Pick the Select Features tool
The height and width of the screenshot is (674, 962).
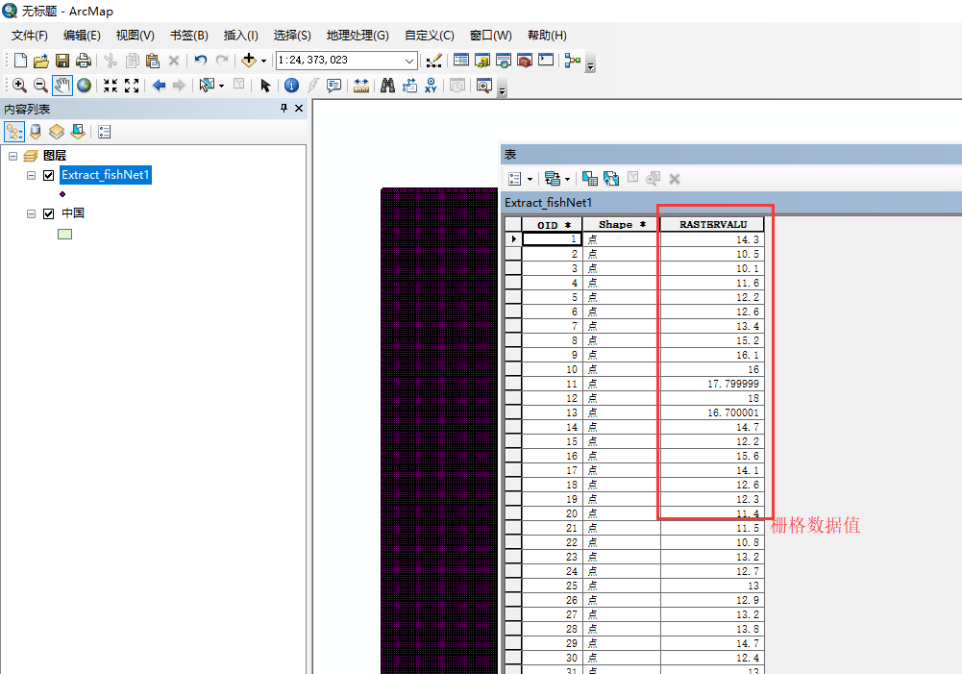207,86
